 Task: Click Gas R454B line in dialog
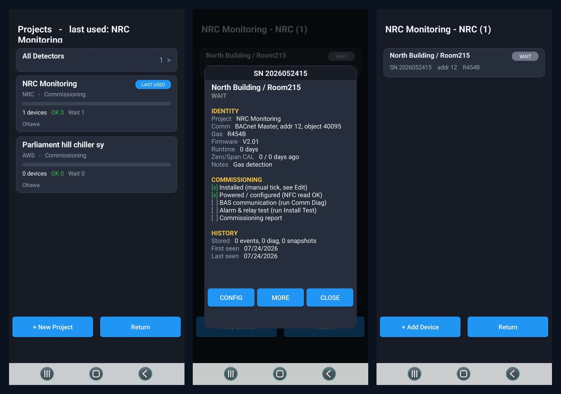point(229,134)
